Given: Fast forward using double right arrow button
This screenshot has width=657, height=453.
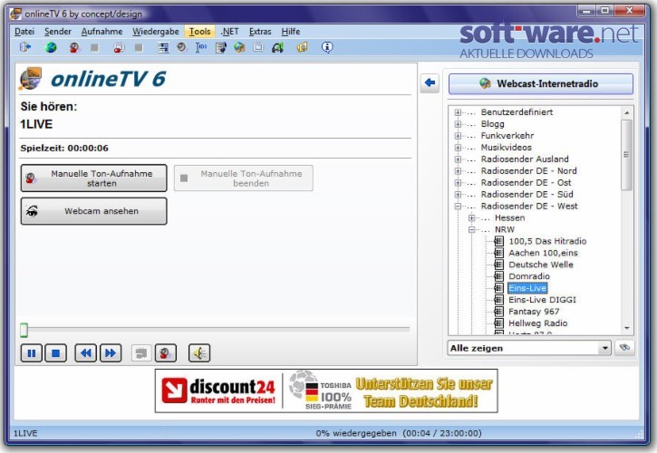Looking at the screenshot, I should pos(111,352).
